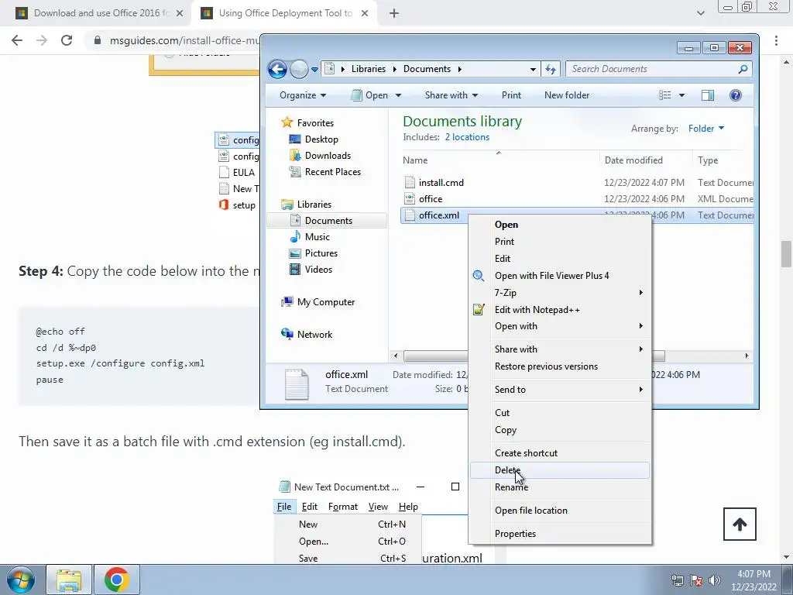Click the 2 locations link
793x595 pixels.
pos(467,137)
